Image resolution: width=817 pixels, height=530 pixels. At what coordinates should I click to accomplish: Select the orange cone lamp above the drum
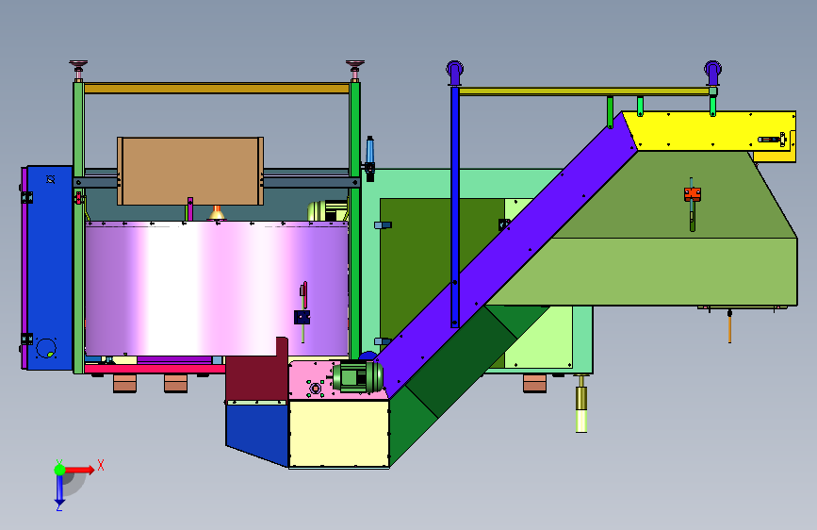[x=217, y=213]
